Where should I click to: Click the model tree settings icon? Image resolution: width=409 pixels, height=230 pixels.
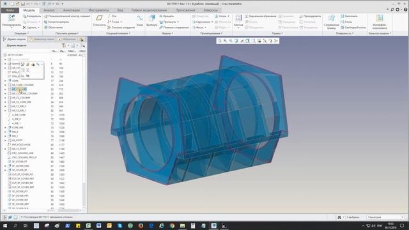coord(65,45)
